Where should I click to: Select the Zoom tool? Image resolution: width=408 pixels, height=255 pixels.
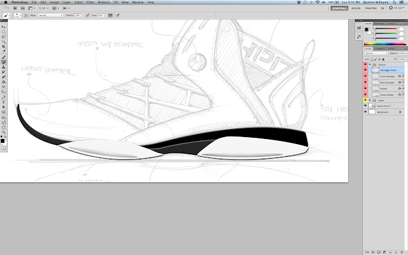click(4, 132)
